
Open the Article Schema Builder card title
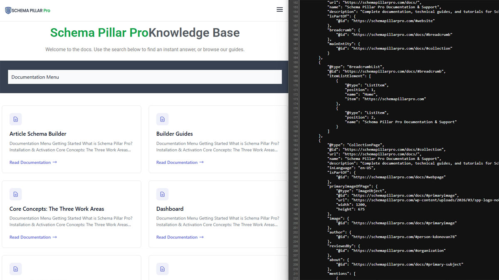tap(38, 134)
